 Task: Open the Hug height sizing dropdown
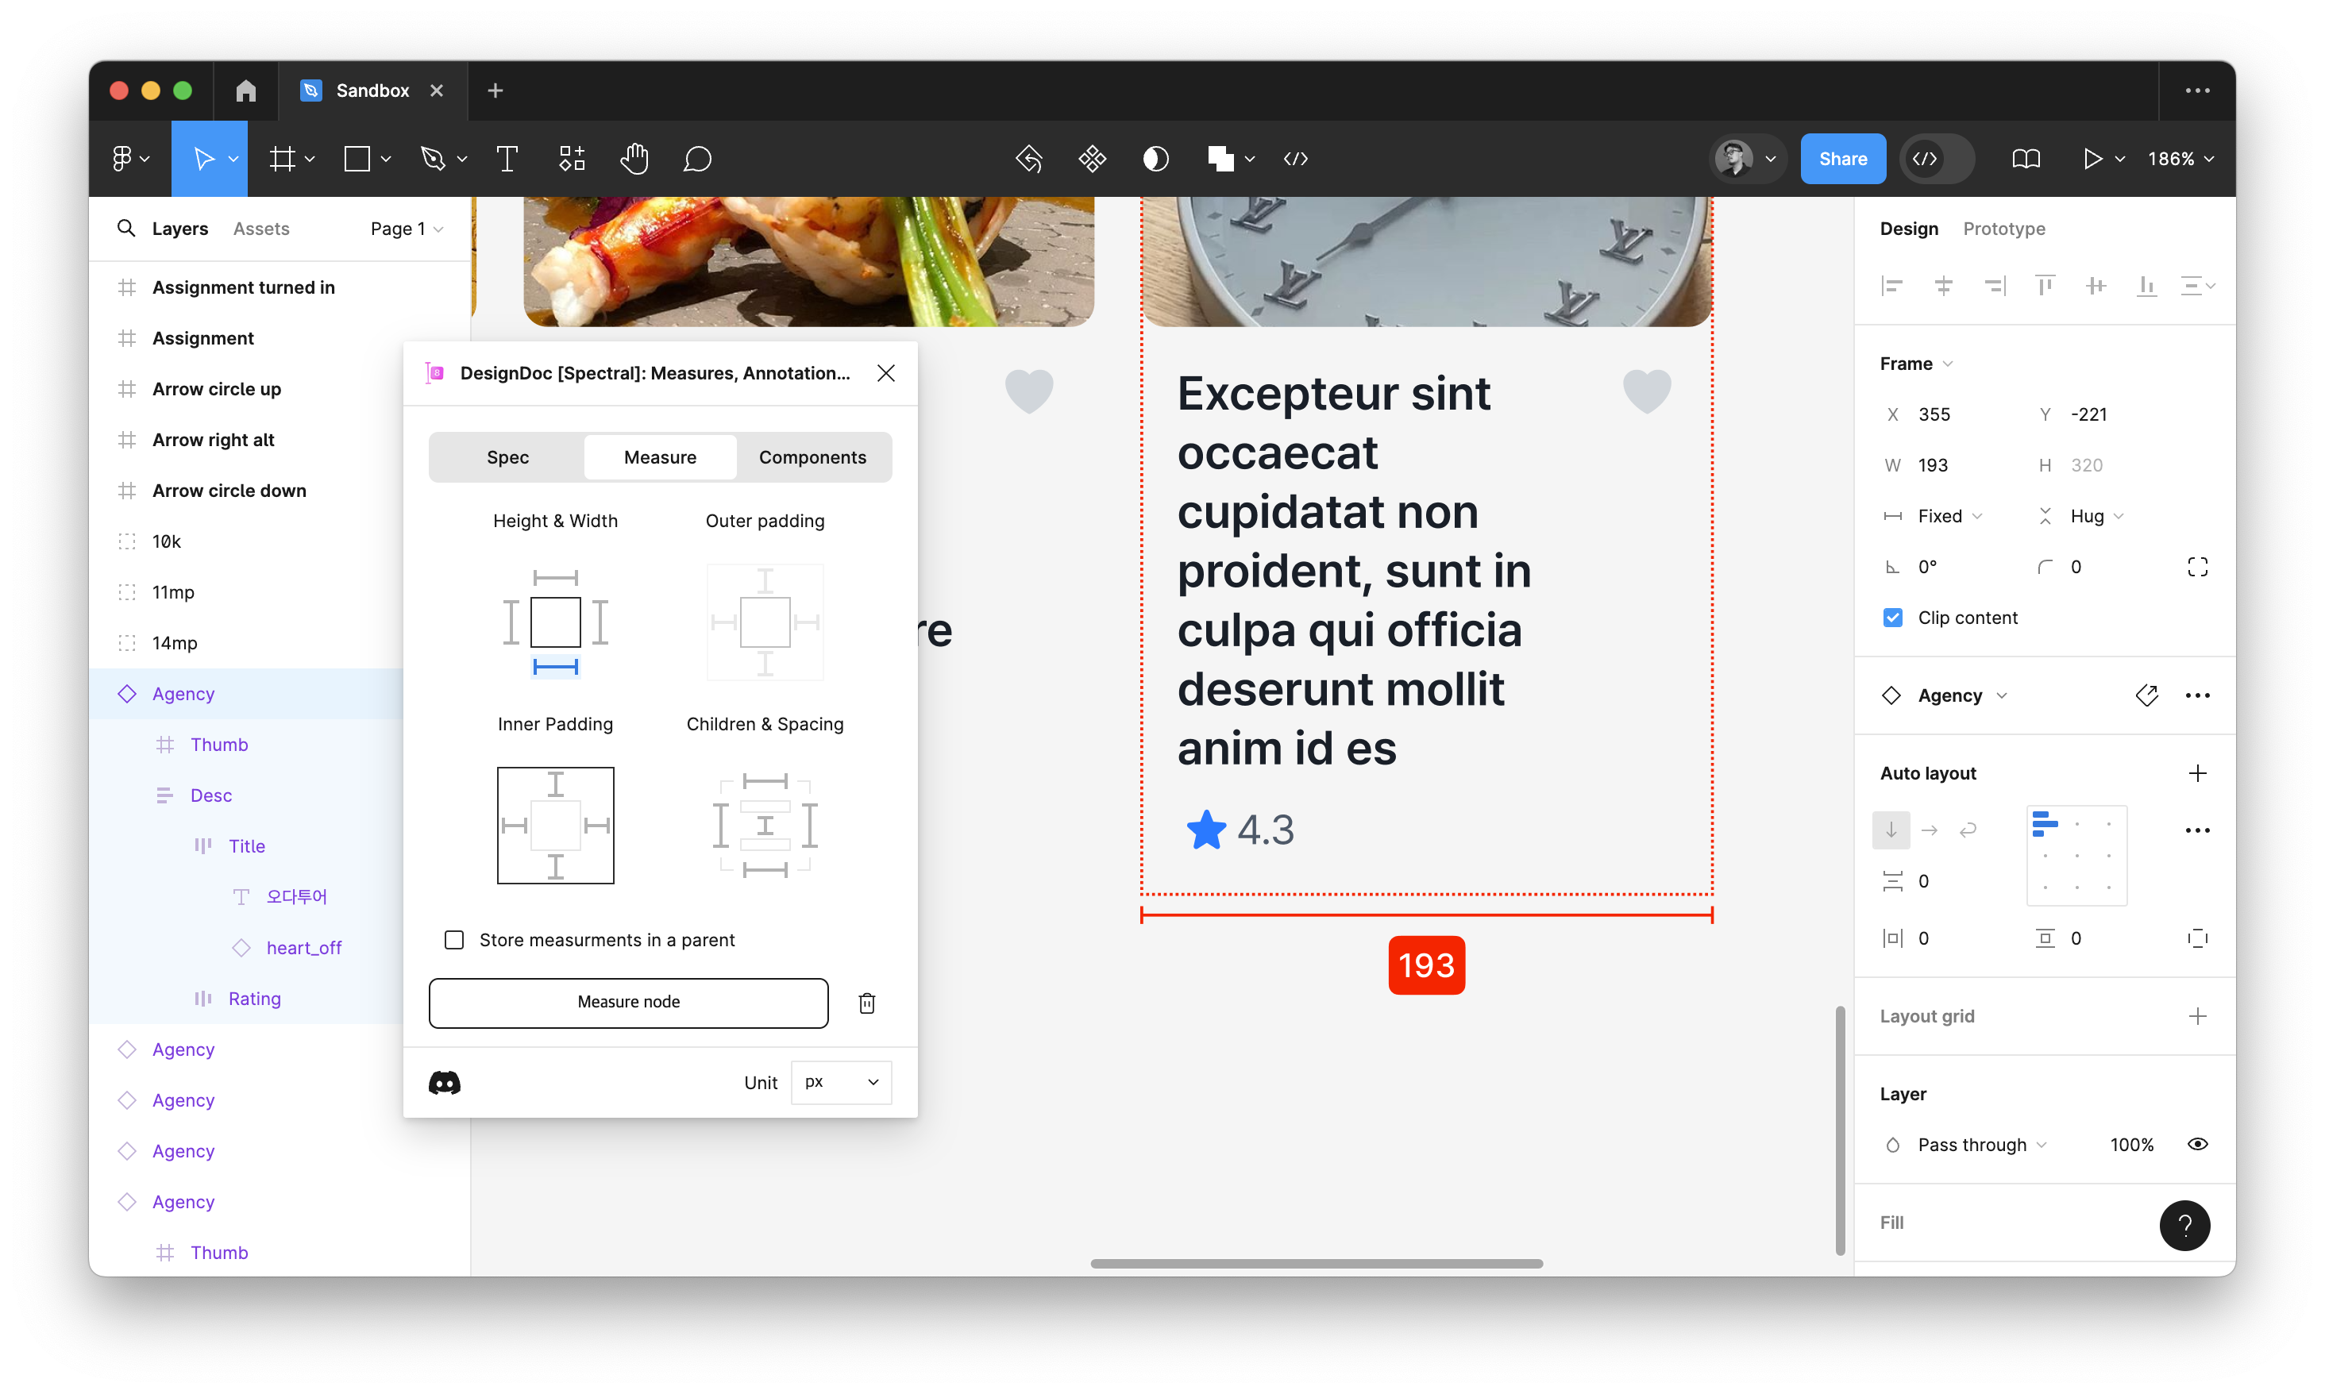[x=2097, y=516]
